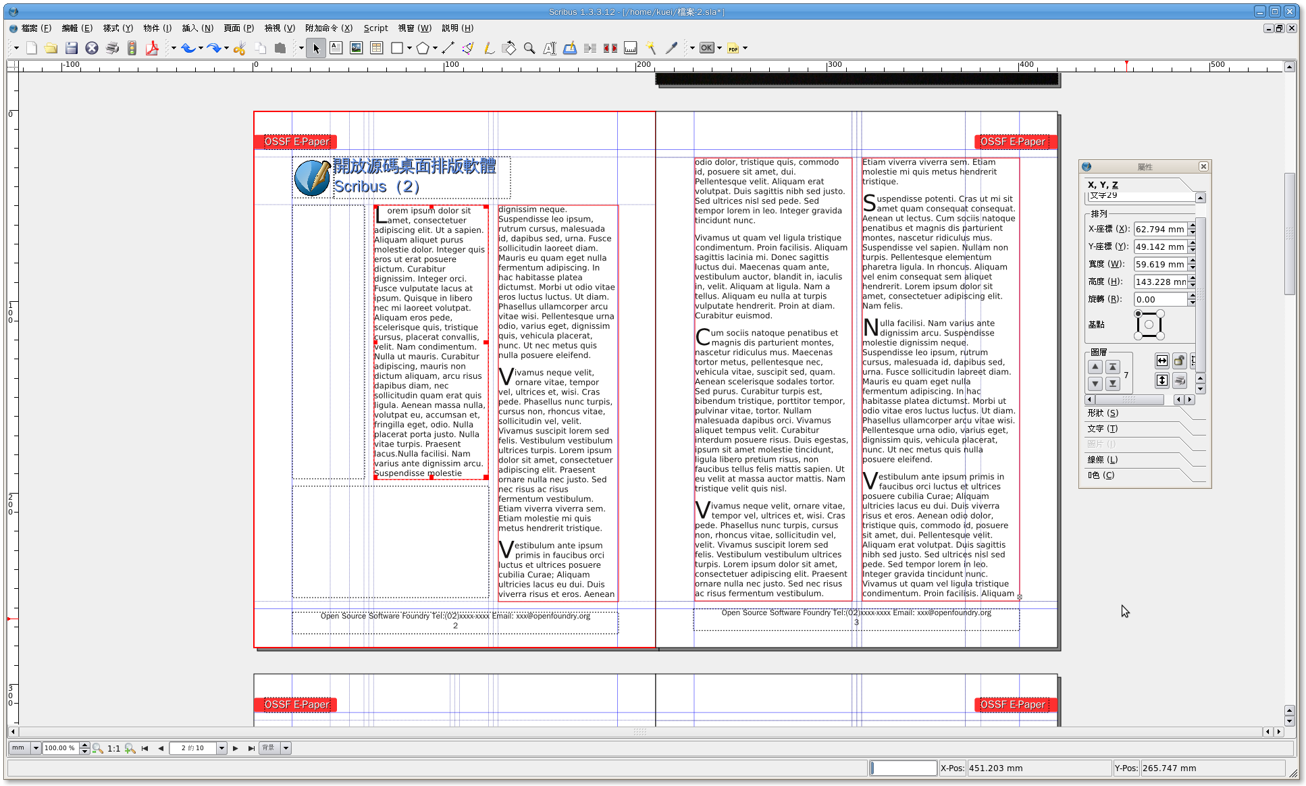This screenshot has height=786, width=1306.
Task: Select the Rotate Item tool
Action: [509, 48]
